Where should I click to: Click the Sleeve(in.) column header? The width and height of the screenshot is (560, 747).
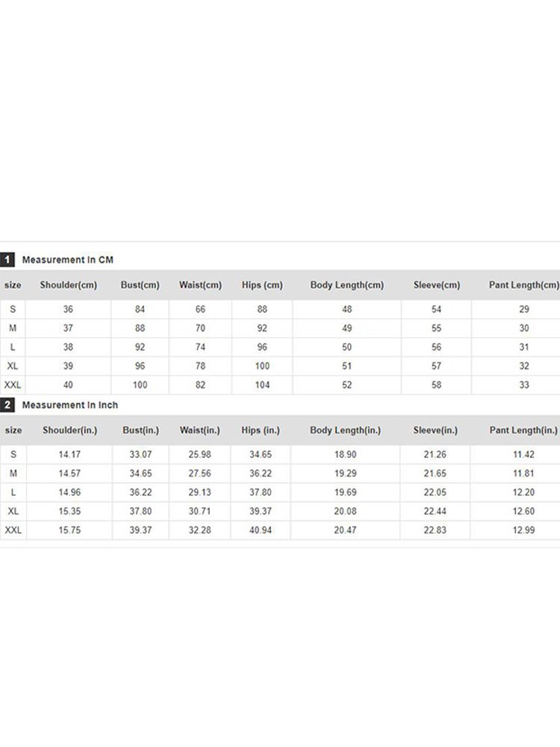(x=436, y=430)
